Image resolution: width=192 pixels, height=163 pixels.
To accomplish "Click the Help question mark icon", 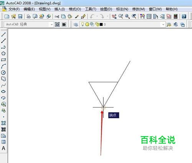I will pos(184,16).
